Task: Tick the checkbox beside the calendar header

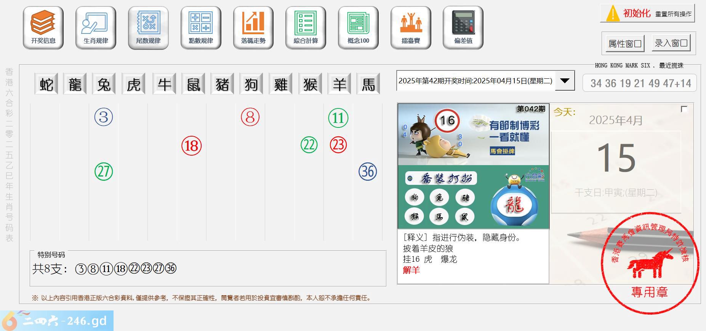Action: click(684, 110)
